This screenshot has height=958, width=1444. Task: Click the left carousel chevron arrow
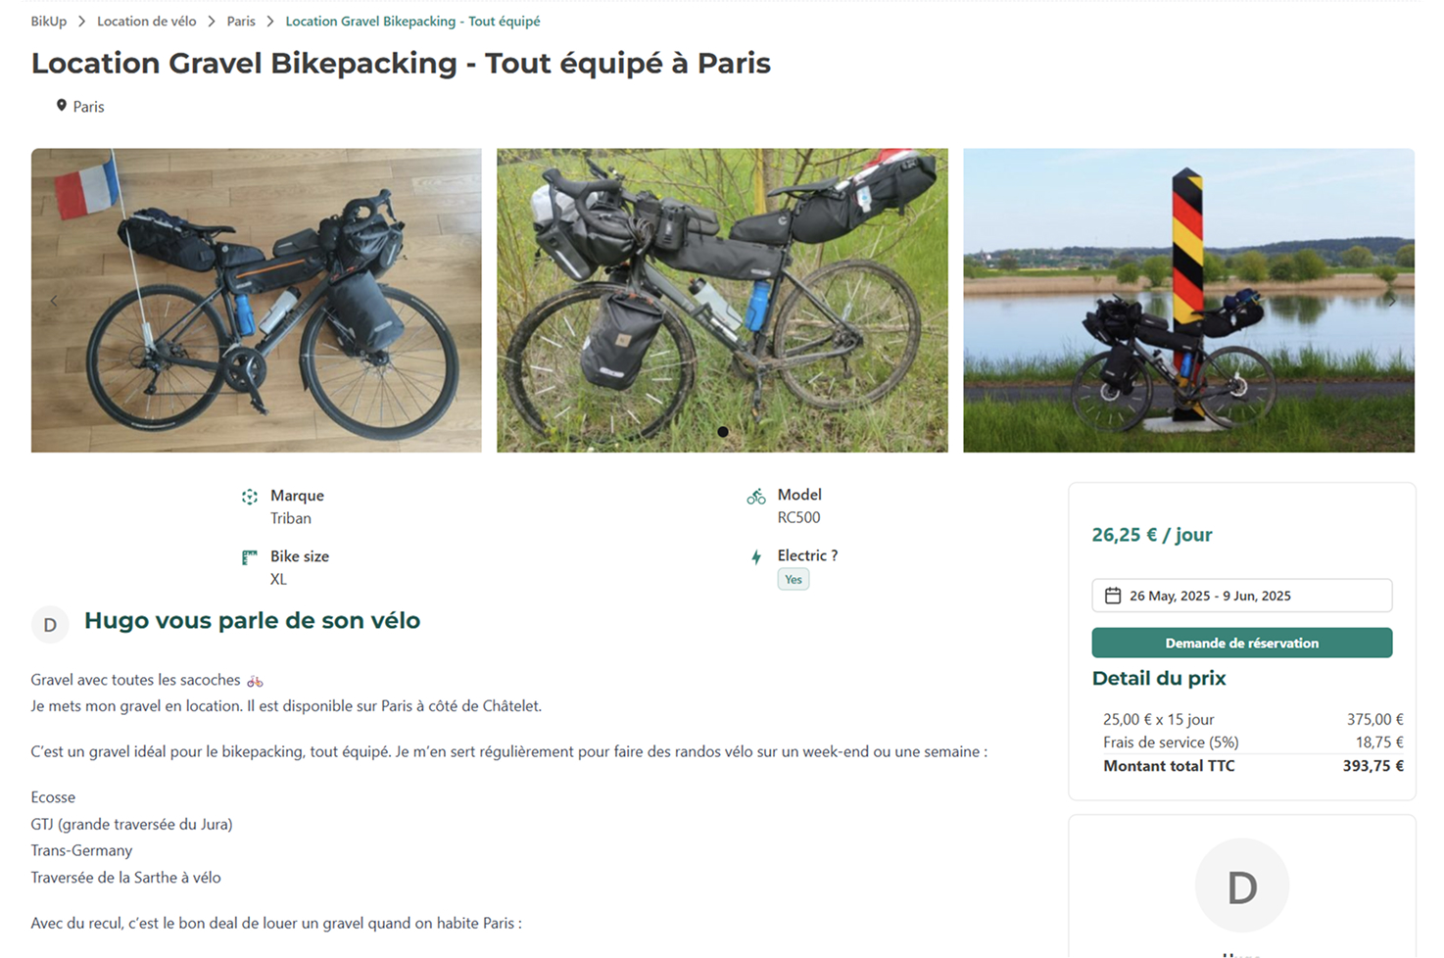coord(53,300)
